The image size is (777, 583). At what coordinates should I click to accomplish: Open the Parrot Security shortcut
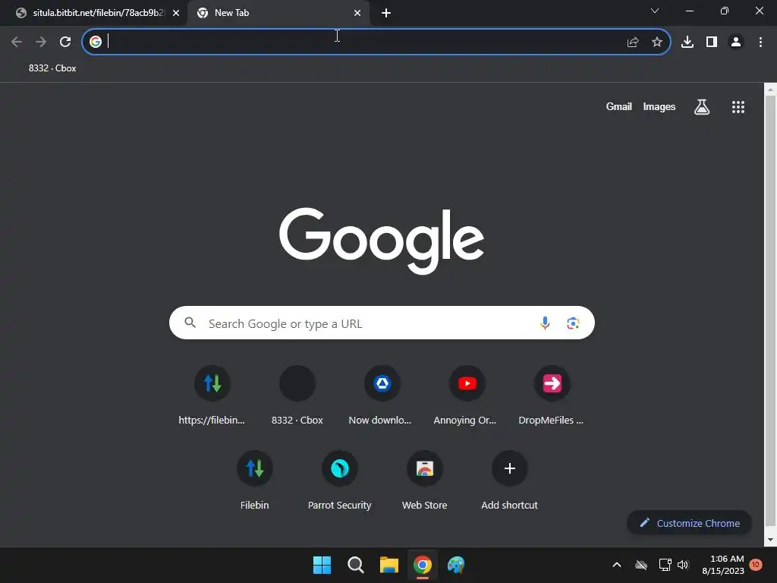[x=339, y=481]
